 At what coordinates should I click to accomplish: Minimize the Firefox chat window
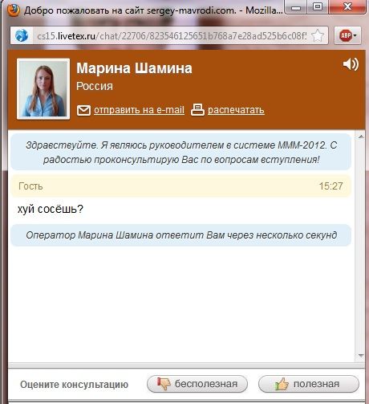pyautogui.click(x=295, y=7)
